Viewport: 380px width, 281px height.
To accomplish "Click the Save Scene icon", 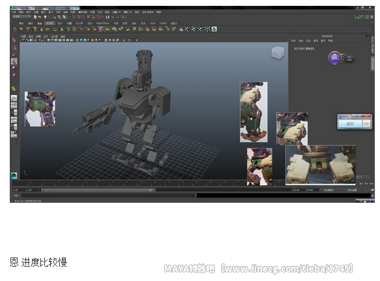I will coord(45,17).
